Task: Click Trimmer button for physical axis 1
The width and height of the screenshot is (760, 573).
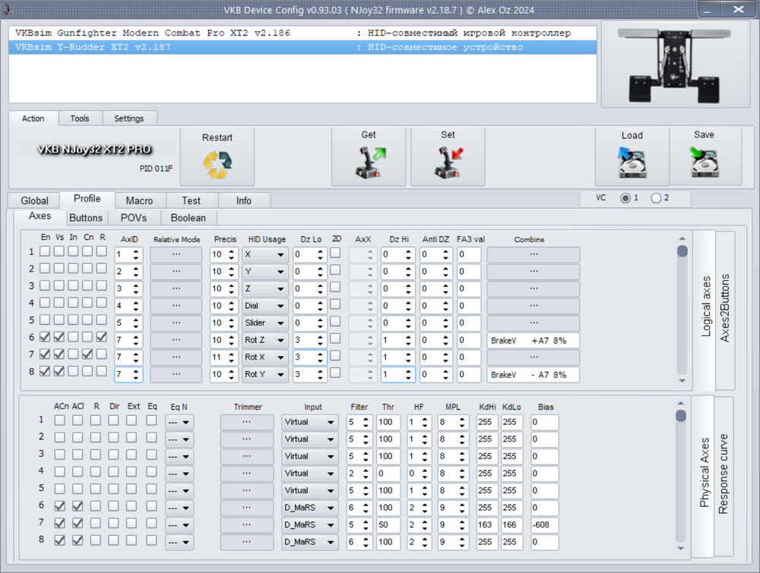Action: click(x=247, y=422)
